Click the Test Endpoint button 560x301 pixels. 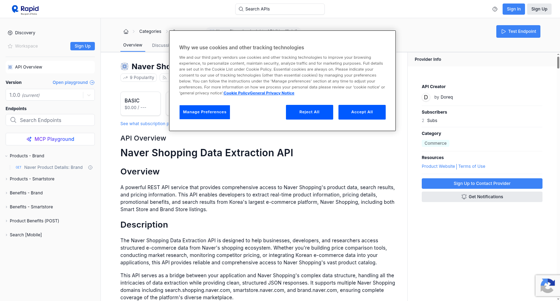pos(518,31)
